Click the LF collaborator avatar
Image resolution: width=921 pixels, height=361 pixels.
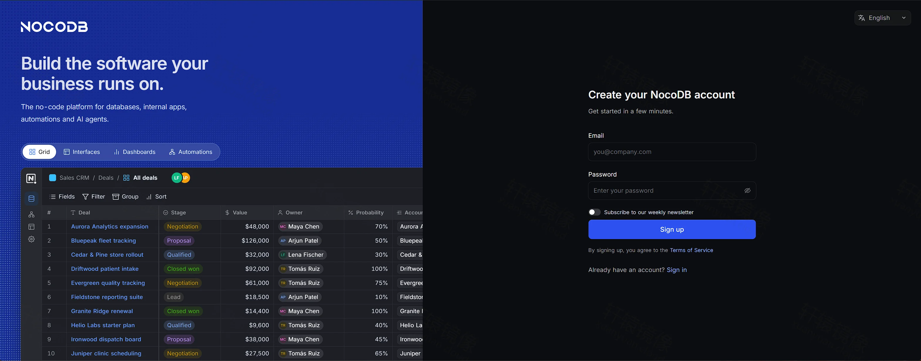click(176, 178)
